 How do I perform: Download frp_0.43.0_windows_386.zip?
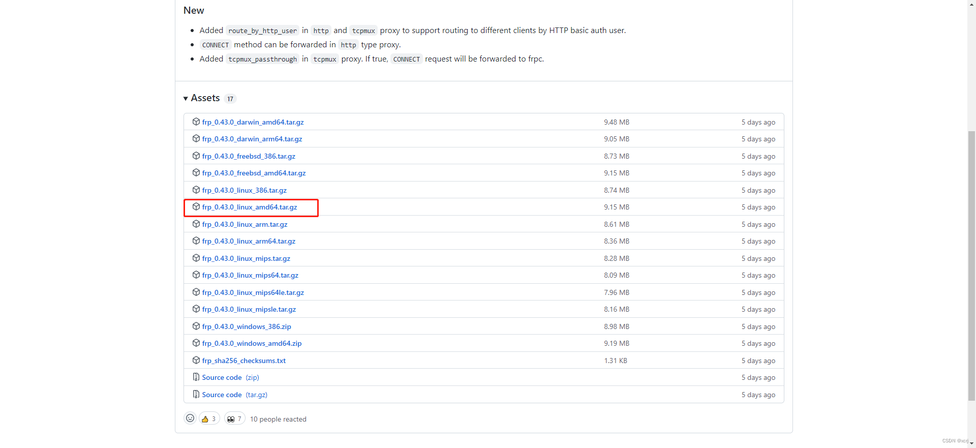point(247,326)
